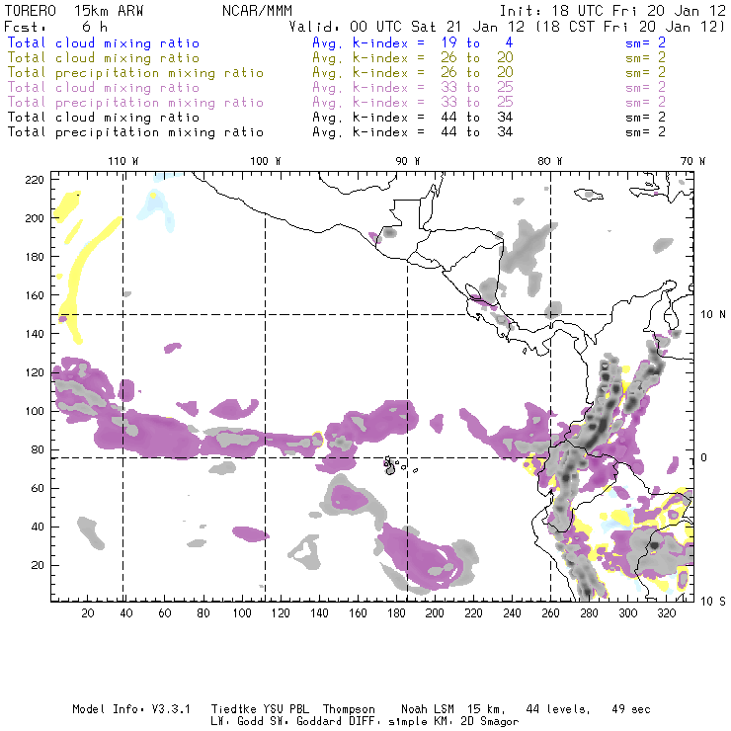Image resolution: width=731 pixels, height=731 pixels.
Task: Select the olive "Total precipitation mixing ratio" legend line
Action: tap(135, 73)
